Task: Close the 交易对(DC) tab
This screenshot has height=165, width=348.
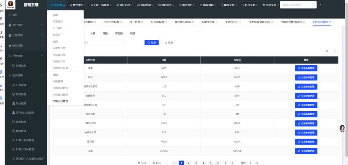Action: (x=241, y=22)
